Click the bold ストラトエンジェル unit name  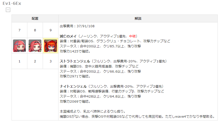[75, 61]
